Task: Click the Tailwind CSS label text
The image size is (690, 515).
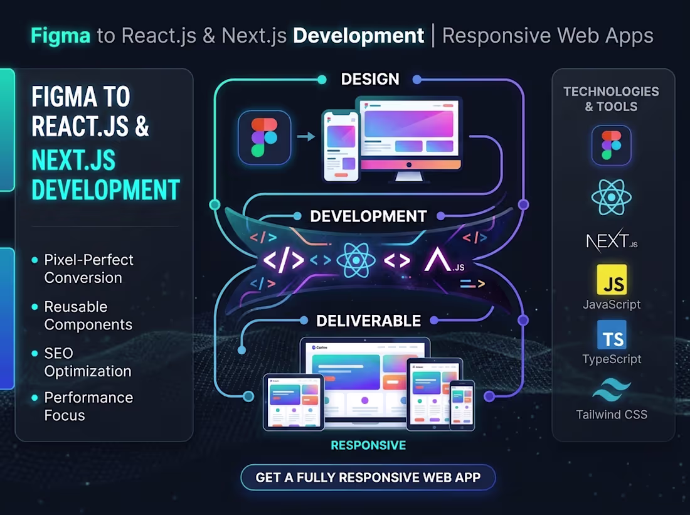Action: pos(612,415)
